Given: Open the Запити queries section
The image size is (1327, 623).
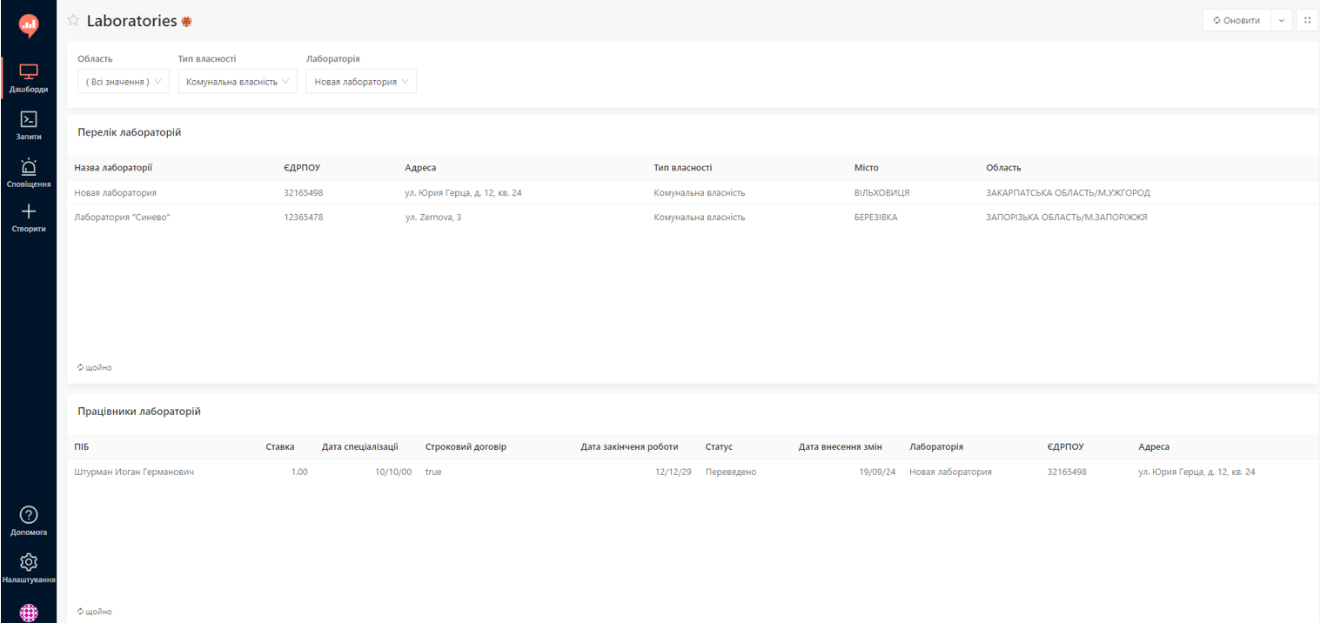Looking at the screenshot, I should click(x=29, y=126).
